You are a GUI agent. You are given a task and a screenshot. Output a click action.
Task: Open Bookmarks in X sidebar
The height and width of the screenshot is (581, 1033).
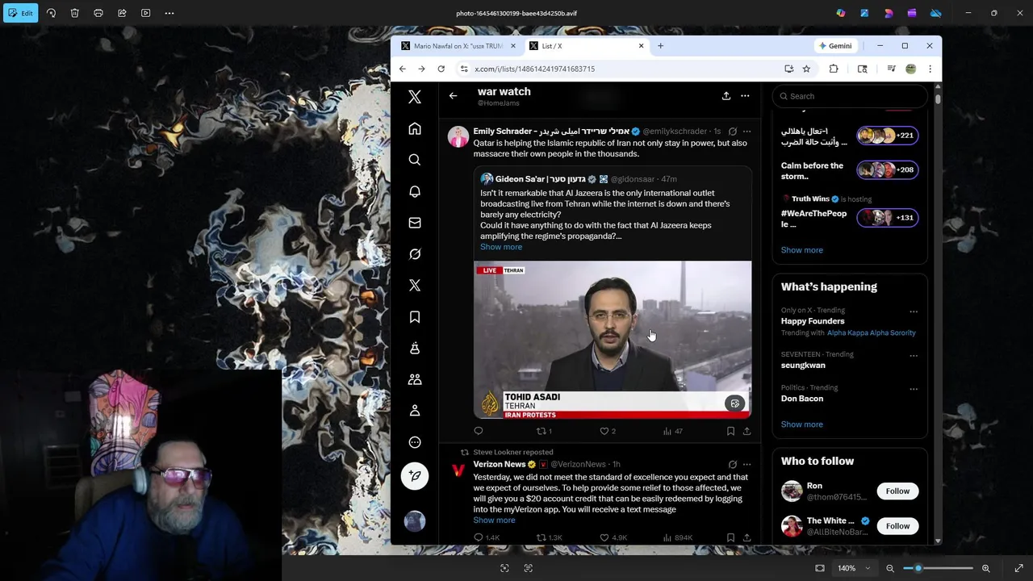(415, 317)
